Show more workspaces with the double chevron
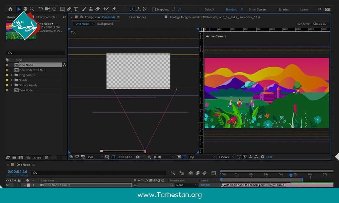 pos(320,9)
